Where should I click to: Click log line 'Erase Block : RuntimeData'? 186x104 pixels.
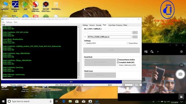coord(13,39)
